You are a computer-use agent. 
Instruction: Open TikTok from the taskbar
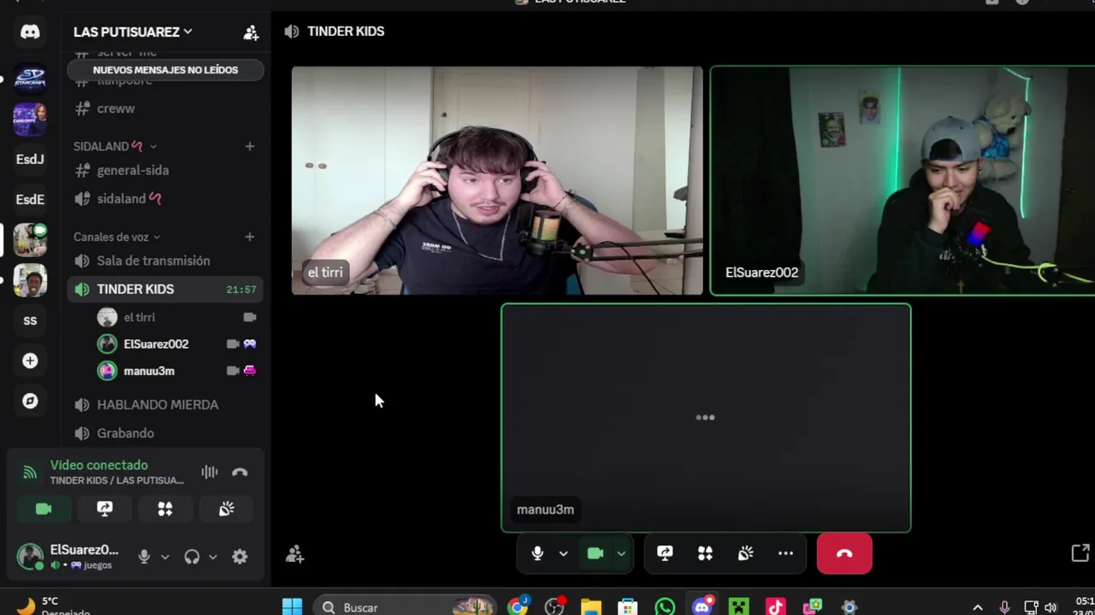[775, 606]
